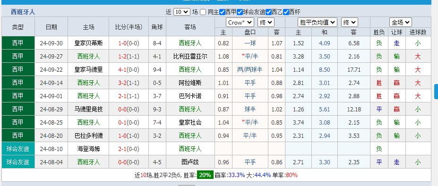Click the 24-09-22 date cell
The height and width of the screenshot is (186, 438).
coord(52,69)
